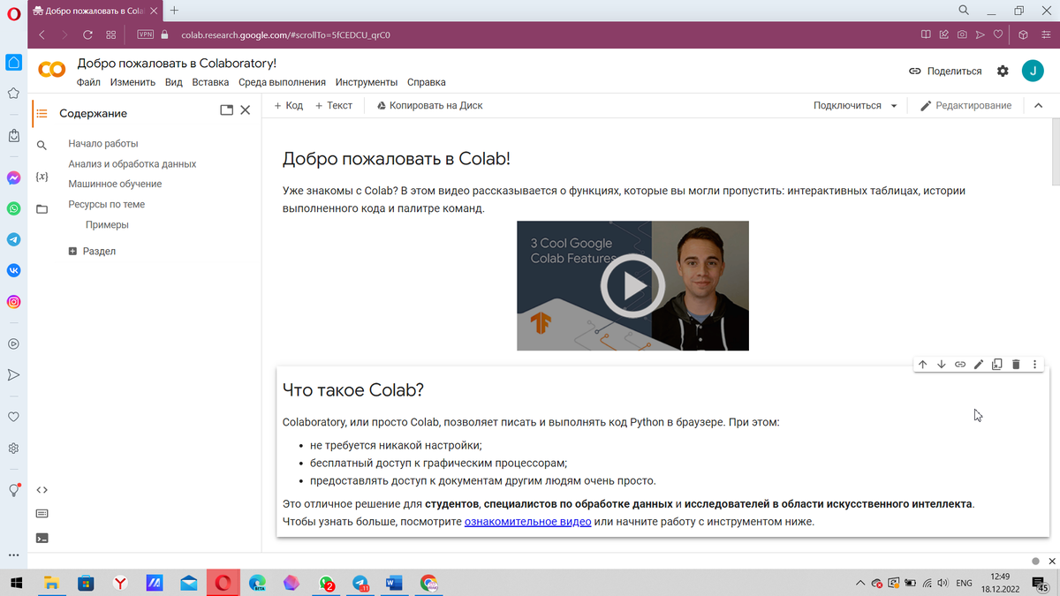Open Colab settings gear icon
The height and width of the screenshot is (596, 1060).
coord(1003,71)
